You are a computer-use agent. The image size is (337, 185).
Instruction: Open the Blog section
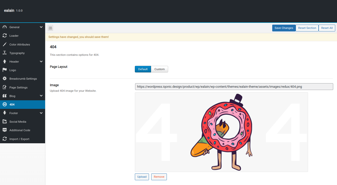tap(22, 96)
